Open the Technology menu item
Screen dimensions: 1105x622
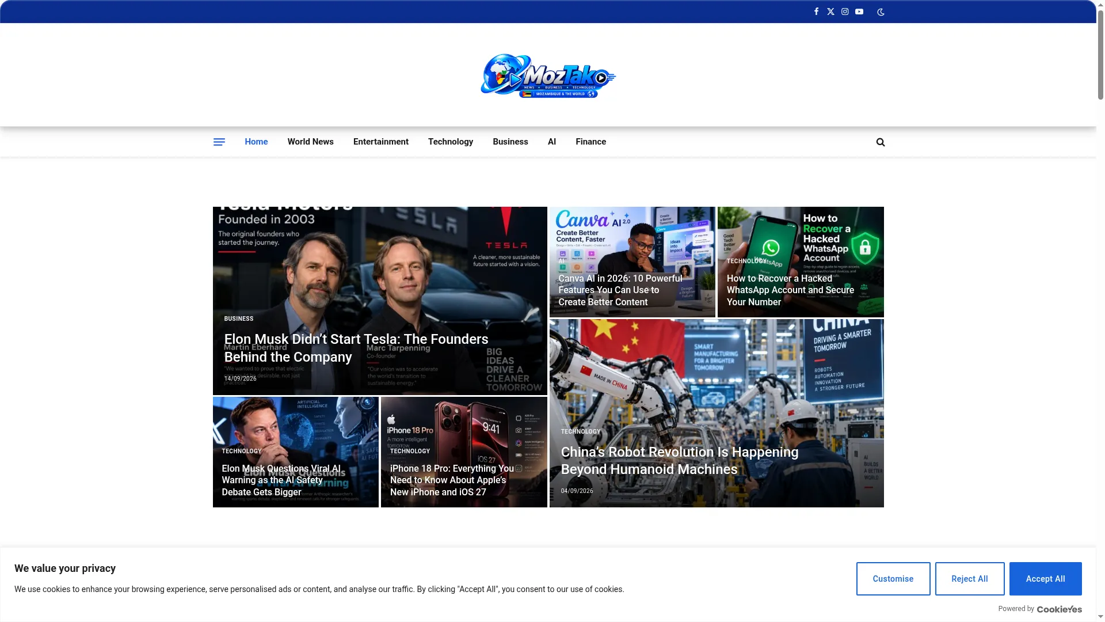tap(451, 142)
